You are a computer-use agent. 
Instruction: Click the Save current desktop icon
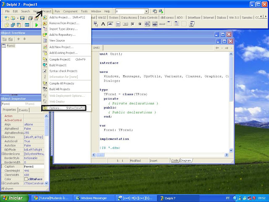[x=155, y=11]
